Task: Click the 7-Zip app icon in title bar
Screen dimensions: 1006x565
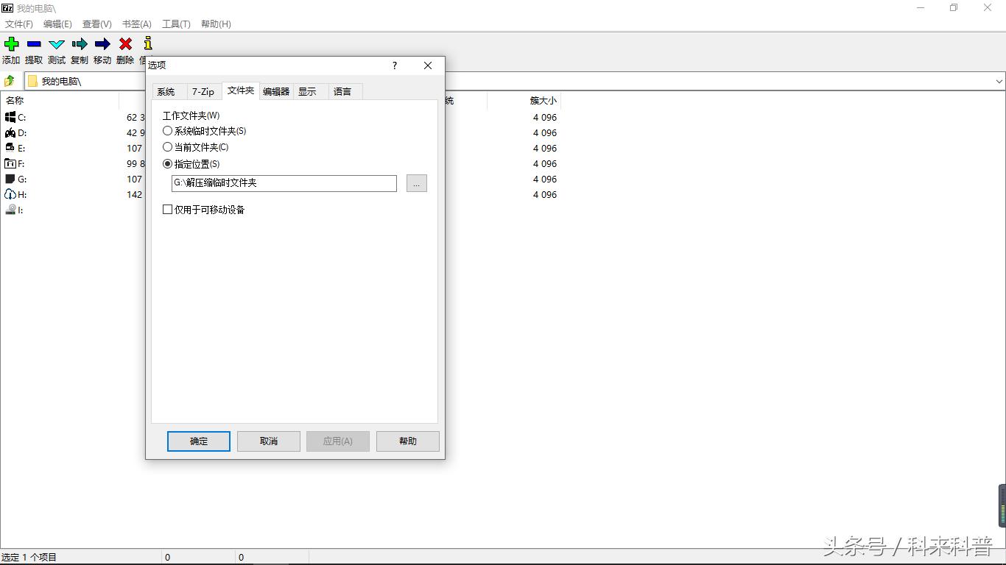Action: [x=7, y=8]
